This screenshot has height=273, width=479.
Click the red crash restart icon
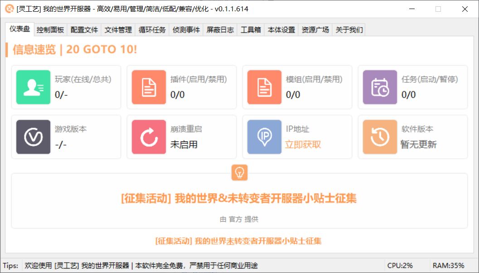pyautogui.click(x=149, y=137)
